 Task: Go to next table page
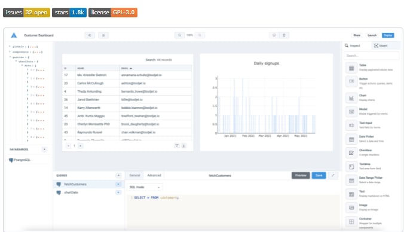pyautogui.click(x=81, y=146)
